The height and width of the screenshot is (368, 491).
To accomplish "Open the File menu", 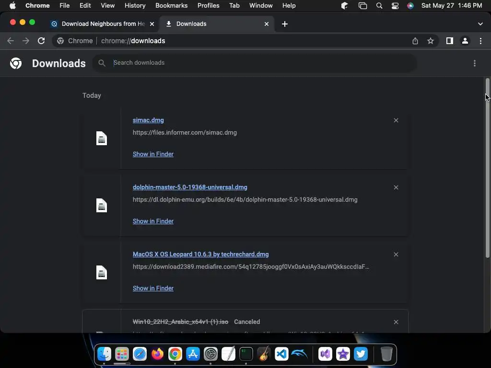I will click(65, 6).
